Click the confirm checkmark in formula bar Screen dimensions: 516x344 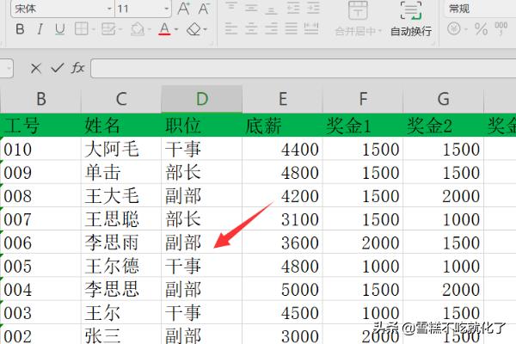(57, 67)
